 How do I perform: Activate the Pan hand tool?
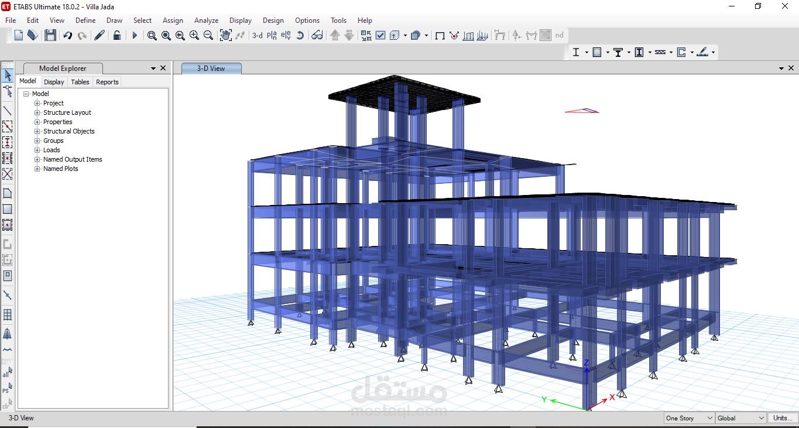[x=226, y=36]
